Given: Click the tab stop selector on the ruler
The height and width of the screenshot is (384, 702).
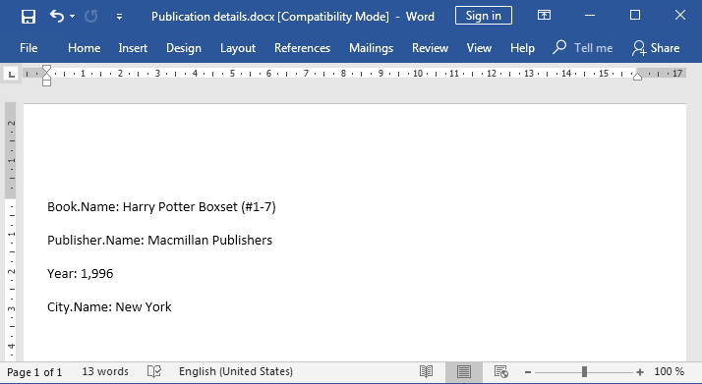Looking at the screenshot, I should click(12, 74).
